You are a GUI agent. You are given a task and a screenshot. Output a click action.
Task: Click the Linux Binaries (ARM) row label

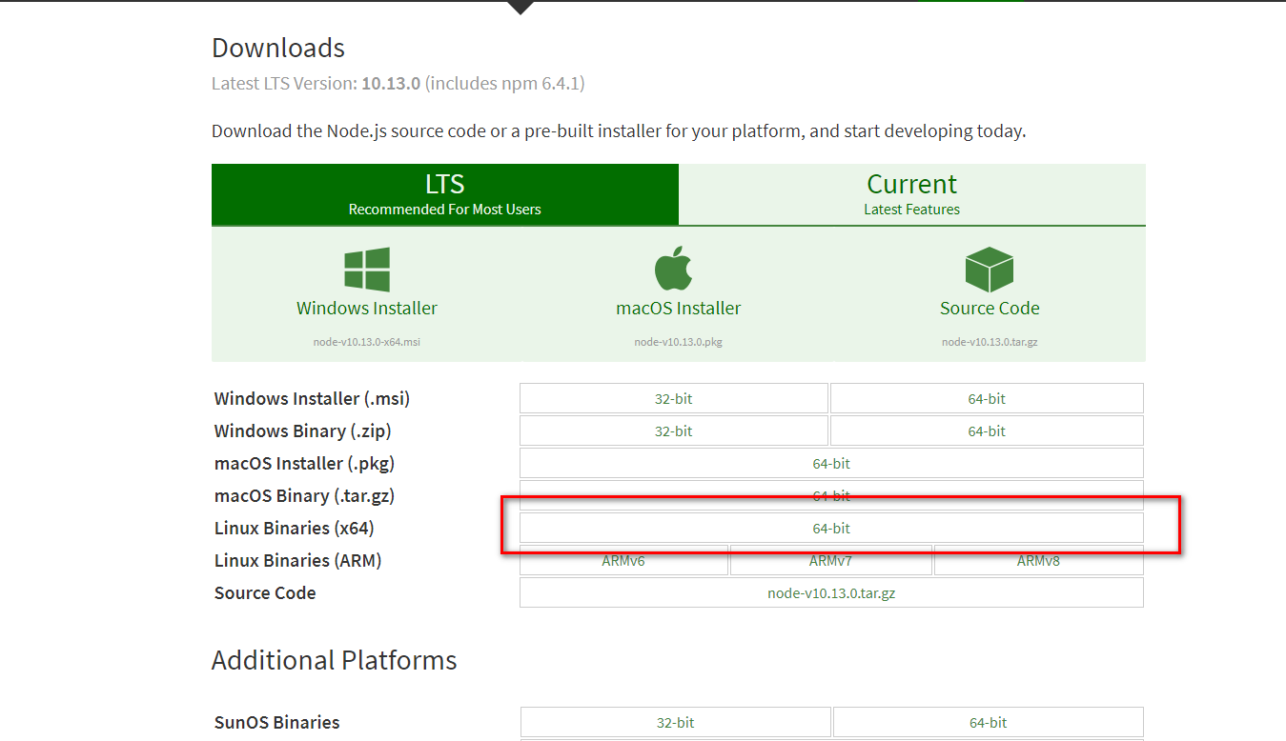tap(297, 561)
